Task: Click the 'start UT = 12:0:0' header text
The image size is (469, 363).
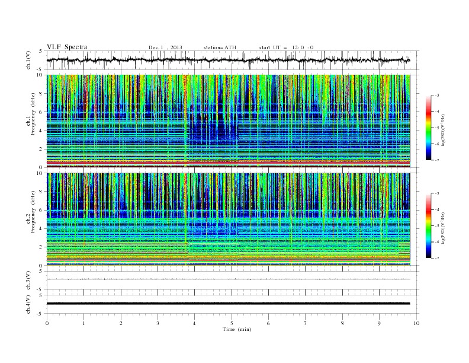Action: (x=286, y=47)
